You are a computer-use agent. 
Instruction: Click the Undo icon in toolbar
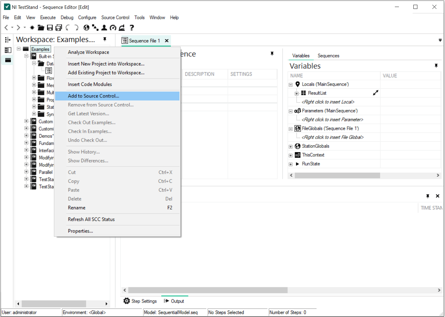[x=68, y=28]
